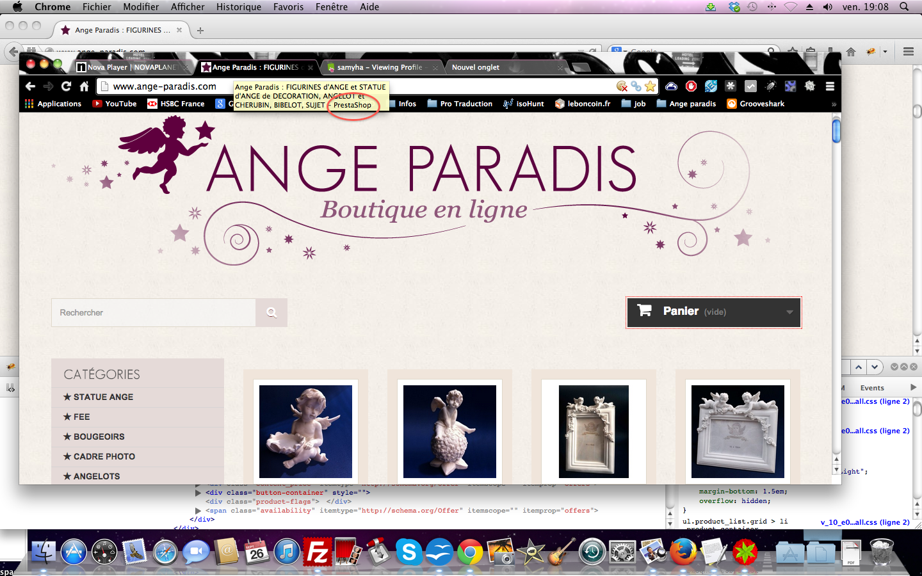Open the bug extension icon
Screen dimensions: 922x576
point(770,86)
